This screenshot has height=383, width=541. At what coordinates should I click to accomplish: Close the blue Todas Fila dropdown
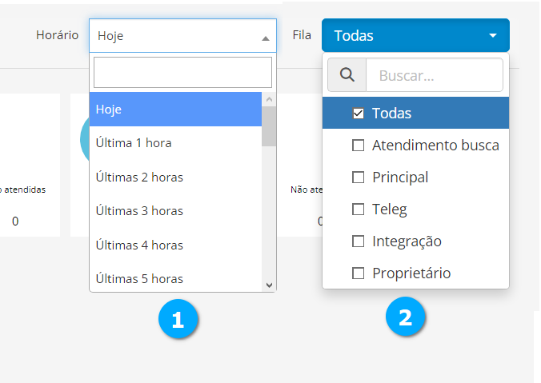pos(415,36)
